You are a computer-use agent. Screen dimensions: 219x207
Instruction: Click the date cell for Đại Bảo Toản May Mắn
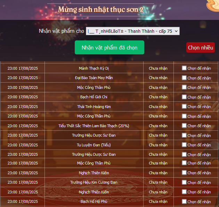23,78
